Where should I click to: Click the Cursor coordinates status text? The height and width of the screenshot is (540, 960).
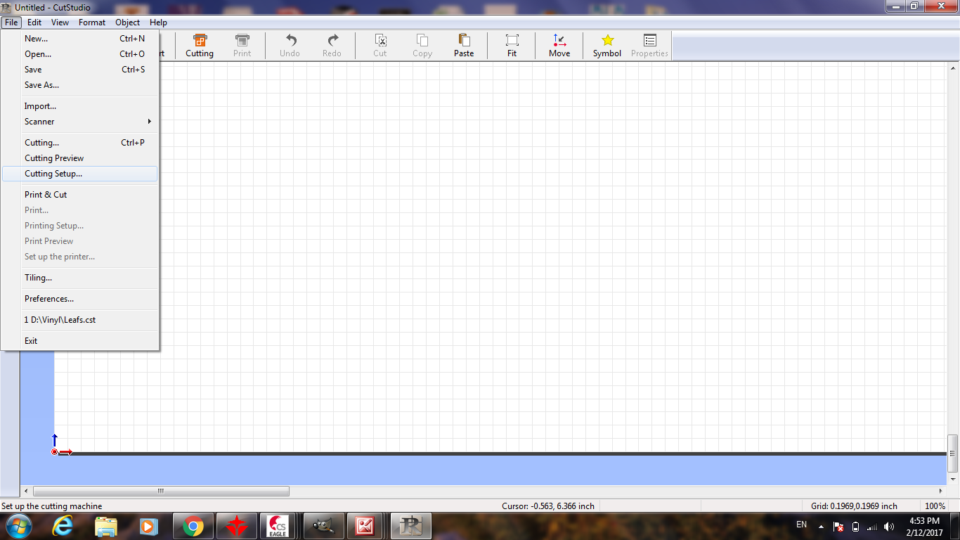pyautogui.click(x=548, y=506)
